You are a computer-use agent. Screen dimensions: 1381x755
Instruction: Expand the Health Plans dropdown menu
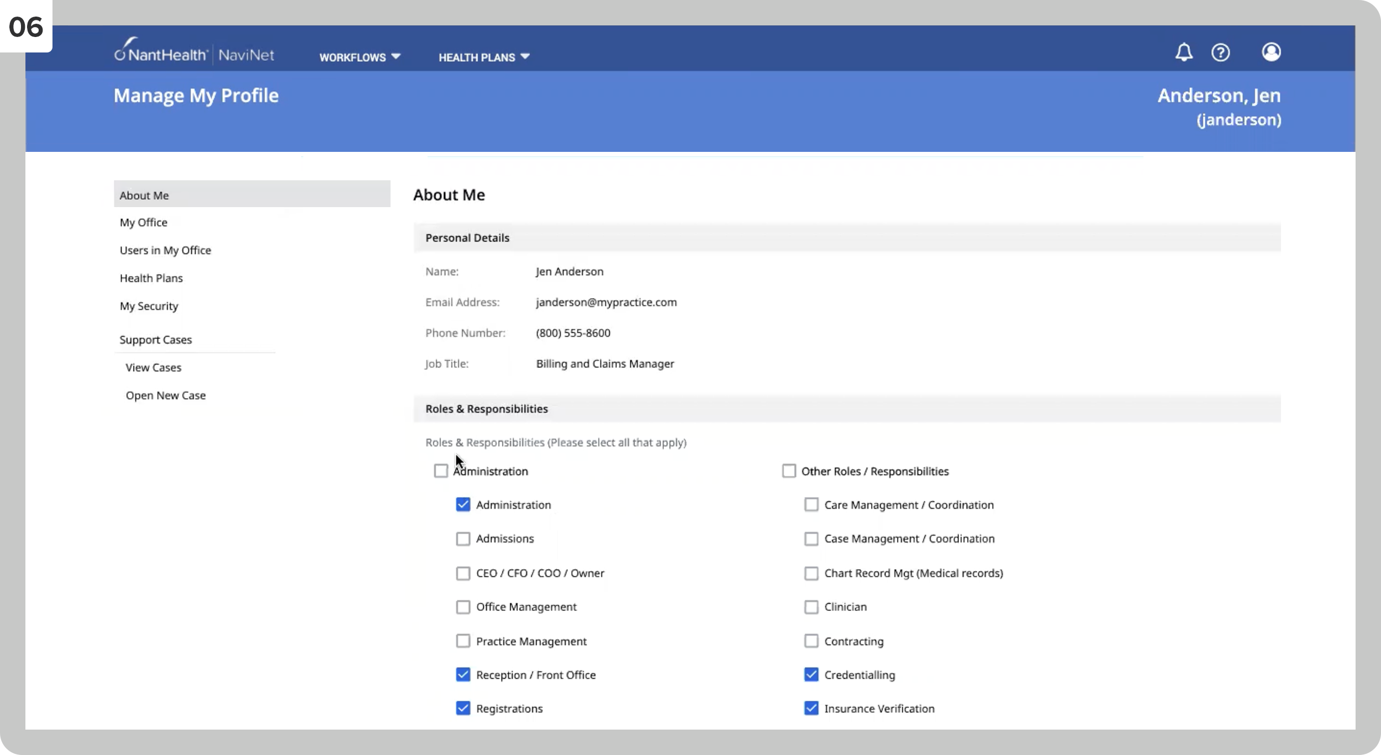(484, 57)
